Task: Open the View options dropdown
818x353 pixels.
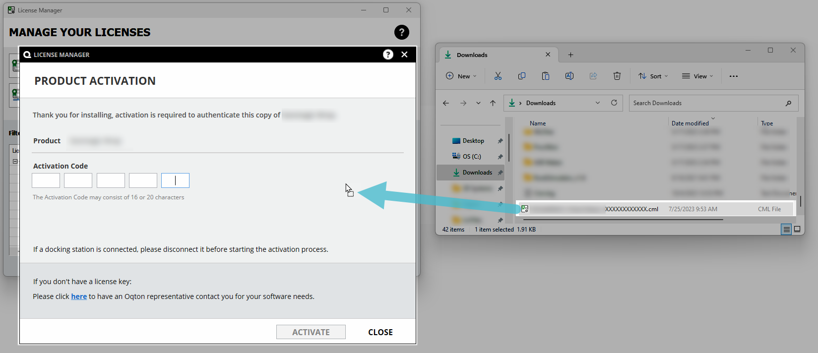Action: 697,76
